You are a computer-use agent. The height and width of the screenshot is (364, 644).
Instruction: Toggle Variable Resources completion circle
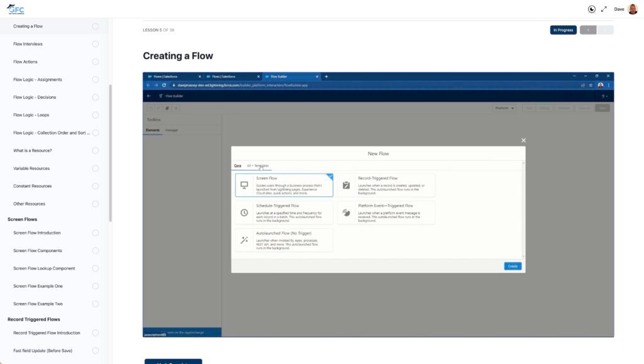[x=96, y=168]
